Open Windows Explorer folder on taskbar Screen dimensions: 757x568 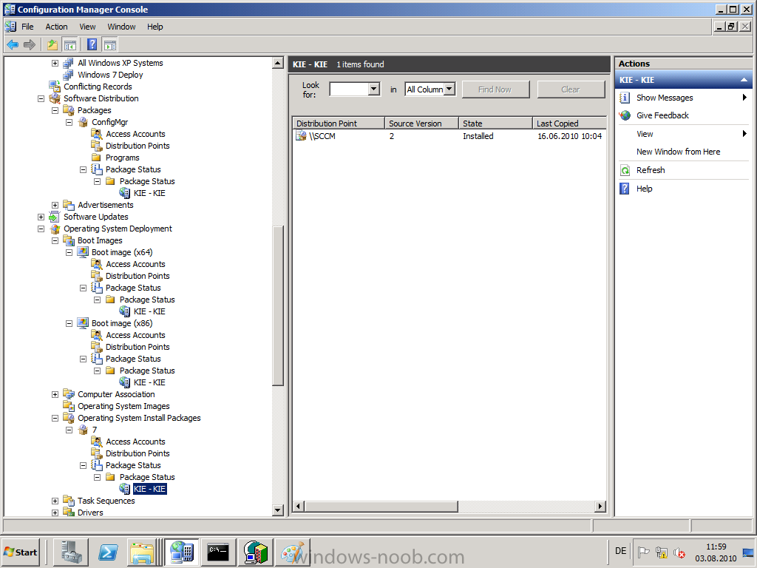coord(142,552)
